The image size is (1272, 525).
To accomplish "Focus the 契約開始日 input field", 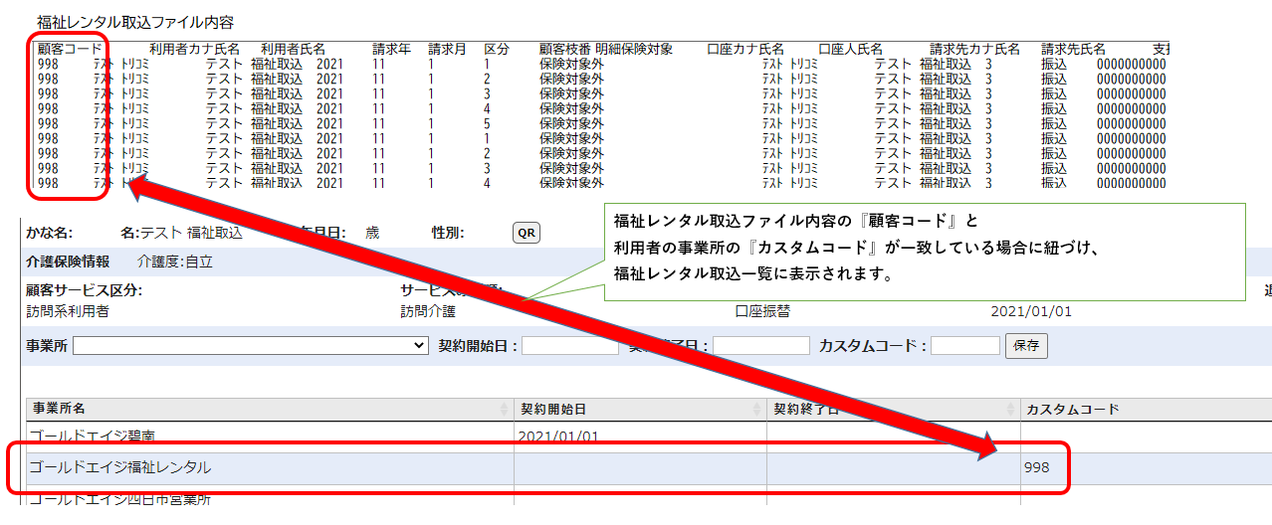I will coord(569,346).
